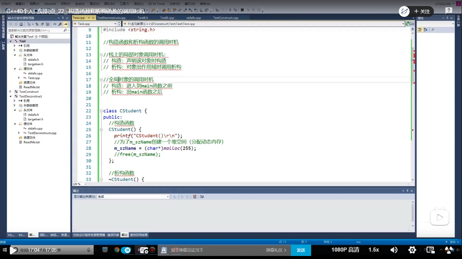Open the video player settings gear

click(x=412, y=250)
